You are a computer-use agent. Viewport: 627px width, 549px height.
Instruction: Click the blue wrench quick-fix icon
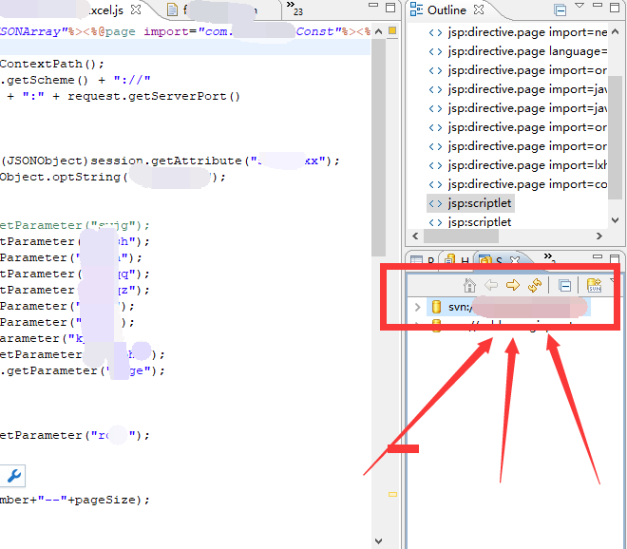pos(14,476)
